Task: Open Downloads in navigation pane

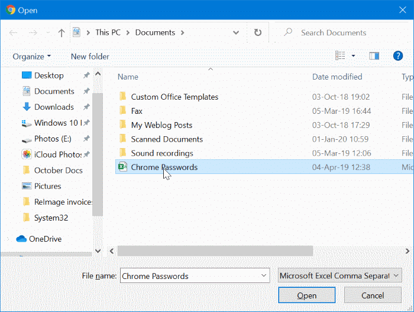Action: coord(54,107)
